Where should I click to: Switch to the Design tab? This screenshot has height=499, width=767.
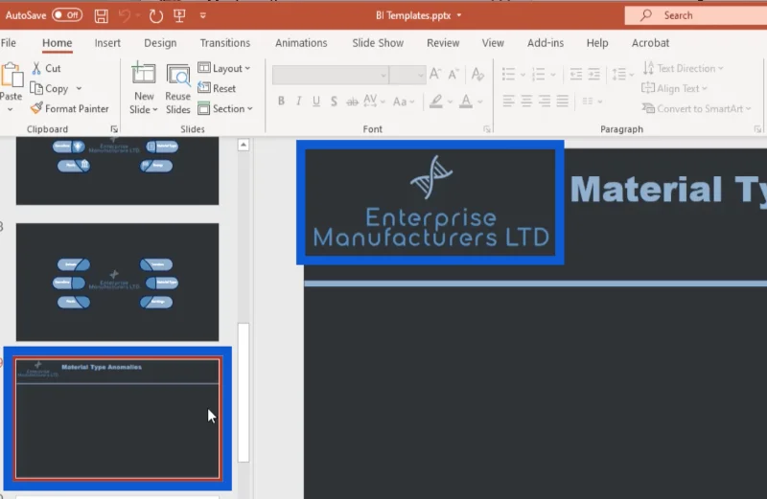click(x=160, y=43)
